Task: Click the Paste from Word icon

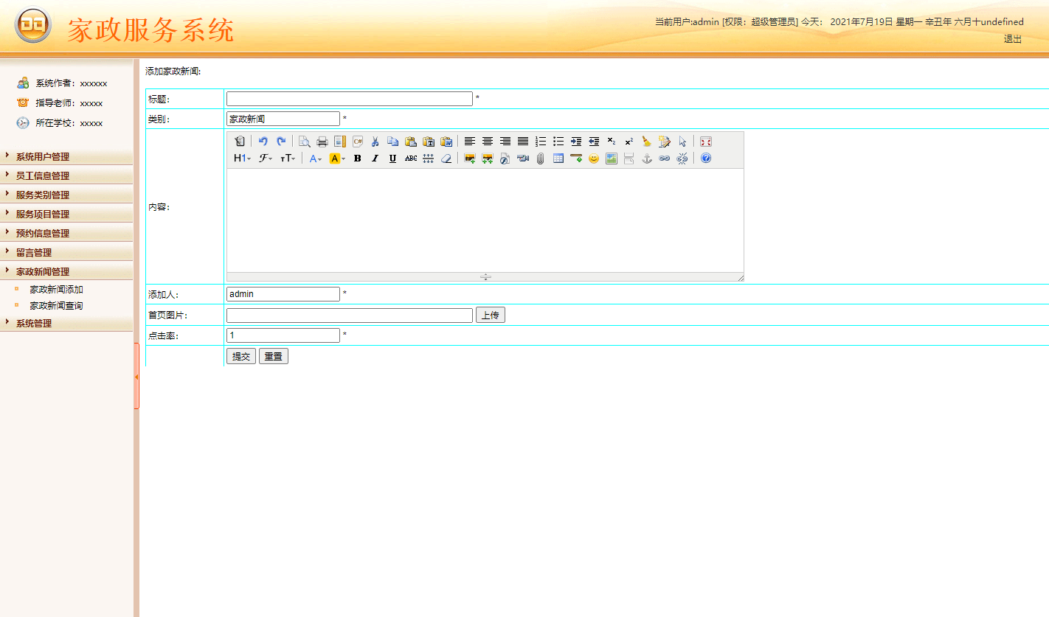Action: pos(446,141)
